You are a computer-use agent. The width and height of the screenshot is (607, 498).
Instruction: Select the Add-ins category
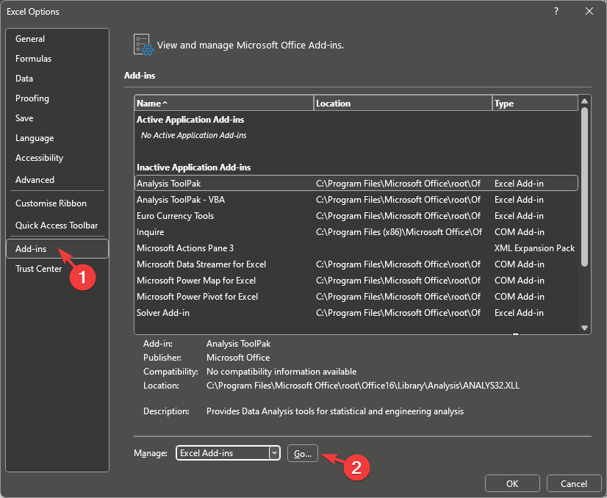coord(57,248)
